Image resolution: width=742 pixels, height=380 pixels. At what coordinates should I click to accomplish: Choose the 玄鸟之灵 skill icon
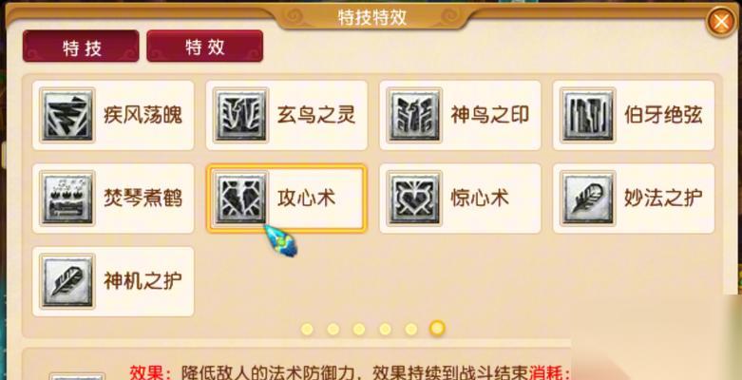tap(241, 115)
